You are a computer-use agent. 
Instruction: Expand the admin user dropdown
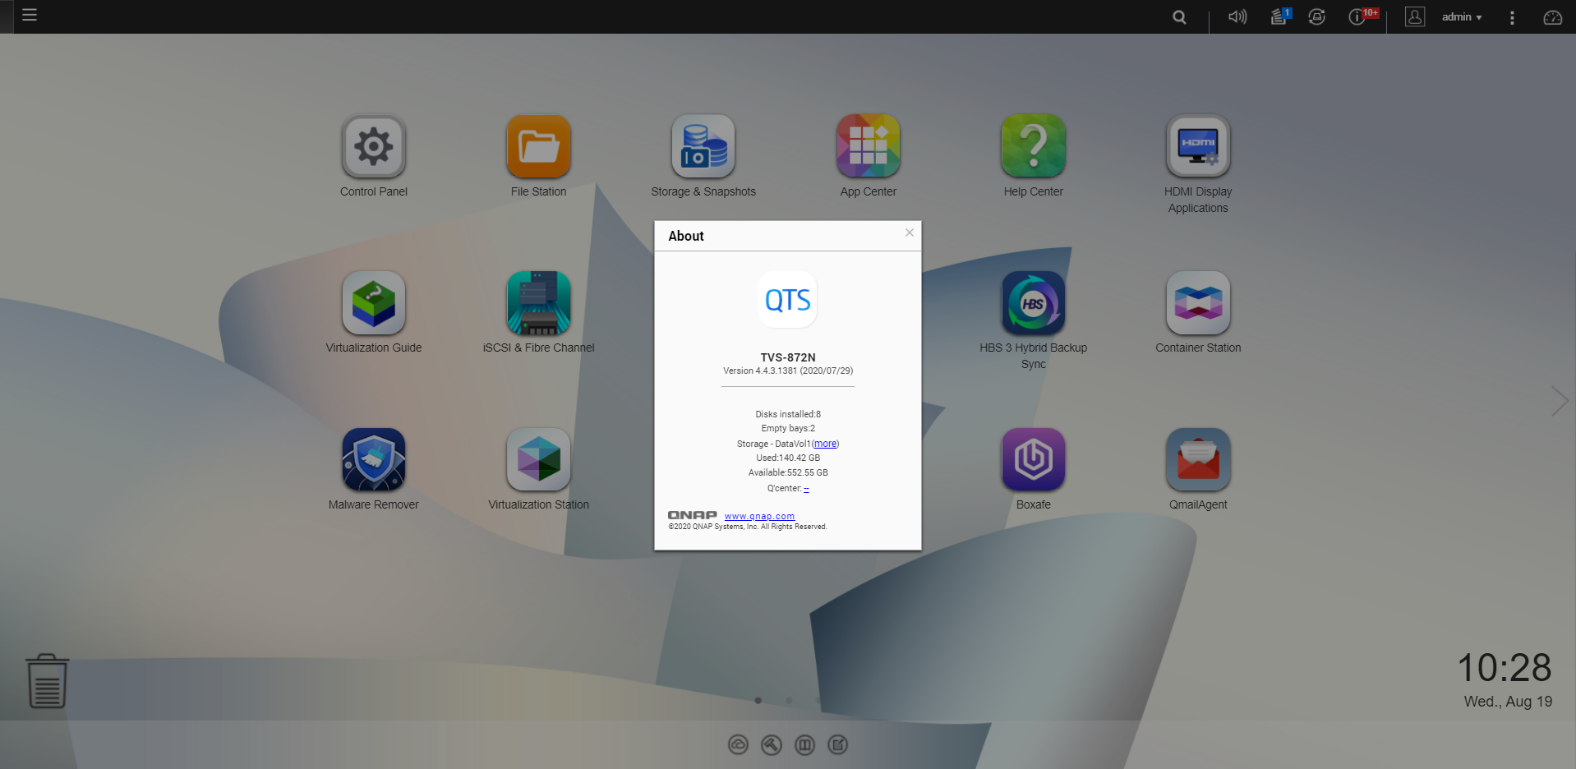pyautogui.click(x=1462, y=17)
